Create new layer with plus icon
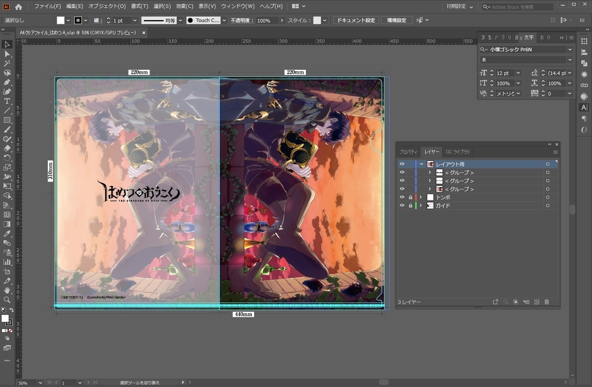Image resolution: width=592 pixels, height=387 pixels. (x=537, y=302)
